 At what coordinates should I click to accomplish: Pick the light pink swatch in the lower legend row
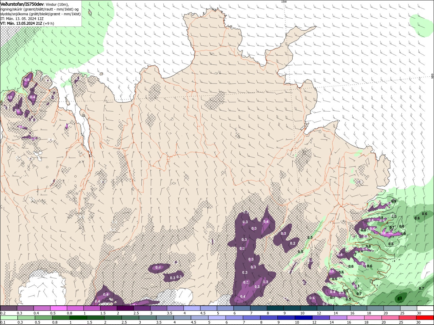coord(356,318)
